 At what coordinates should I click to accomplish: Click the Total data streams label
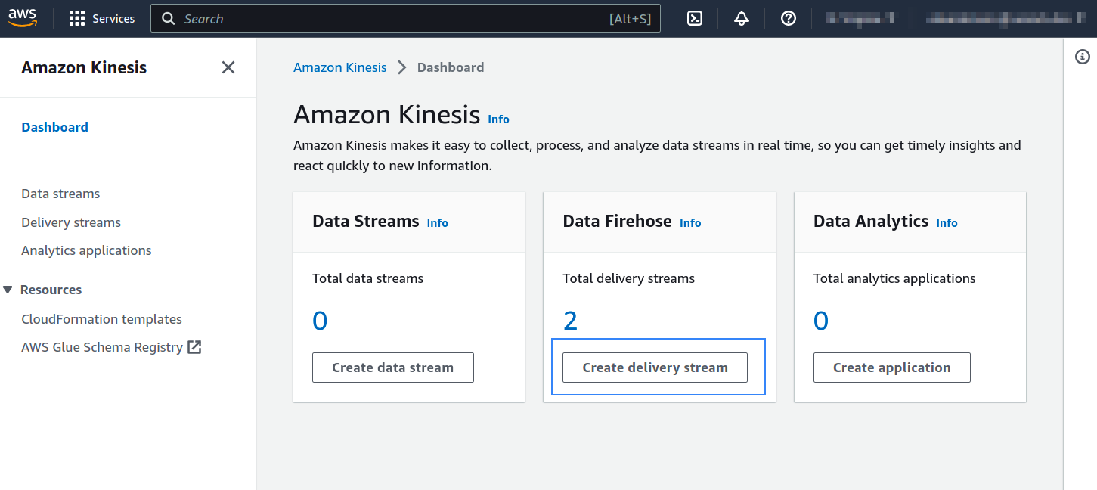[x=367, y=278]
